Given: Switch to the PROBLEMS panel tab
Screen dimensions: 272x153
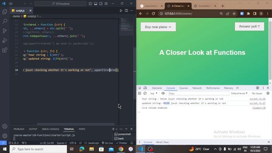Looking at the screenshot, I should [19, 129].
